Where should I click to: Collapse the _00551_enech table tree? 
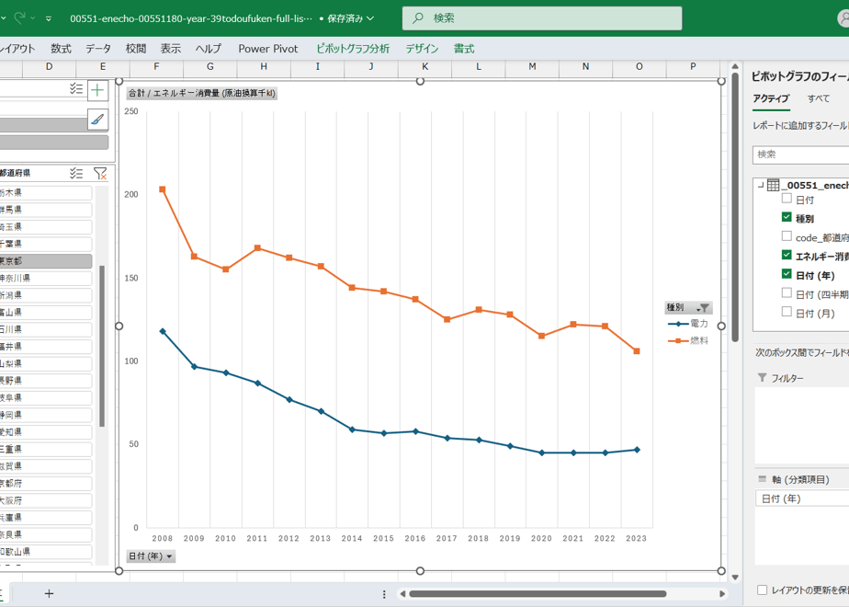click(x=761, y=185)
